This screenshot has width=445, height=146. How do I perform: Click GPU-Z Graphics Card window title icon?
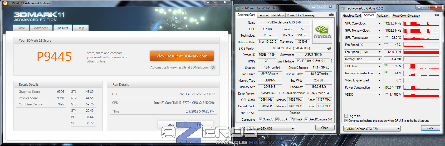click(237, 8)
